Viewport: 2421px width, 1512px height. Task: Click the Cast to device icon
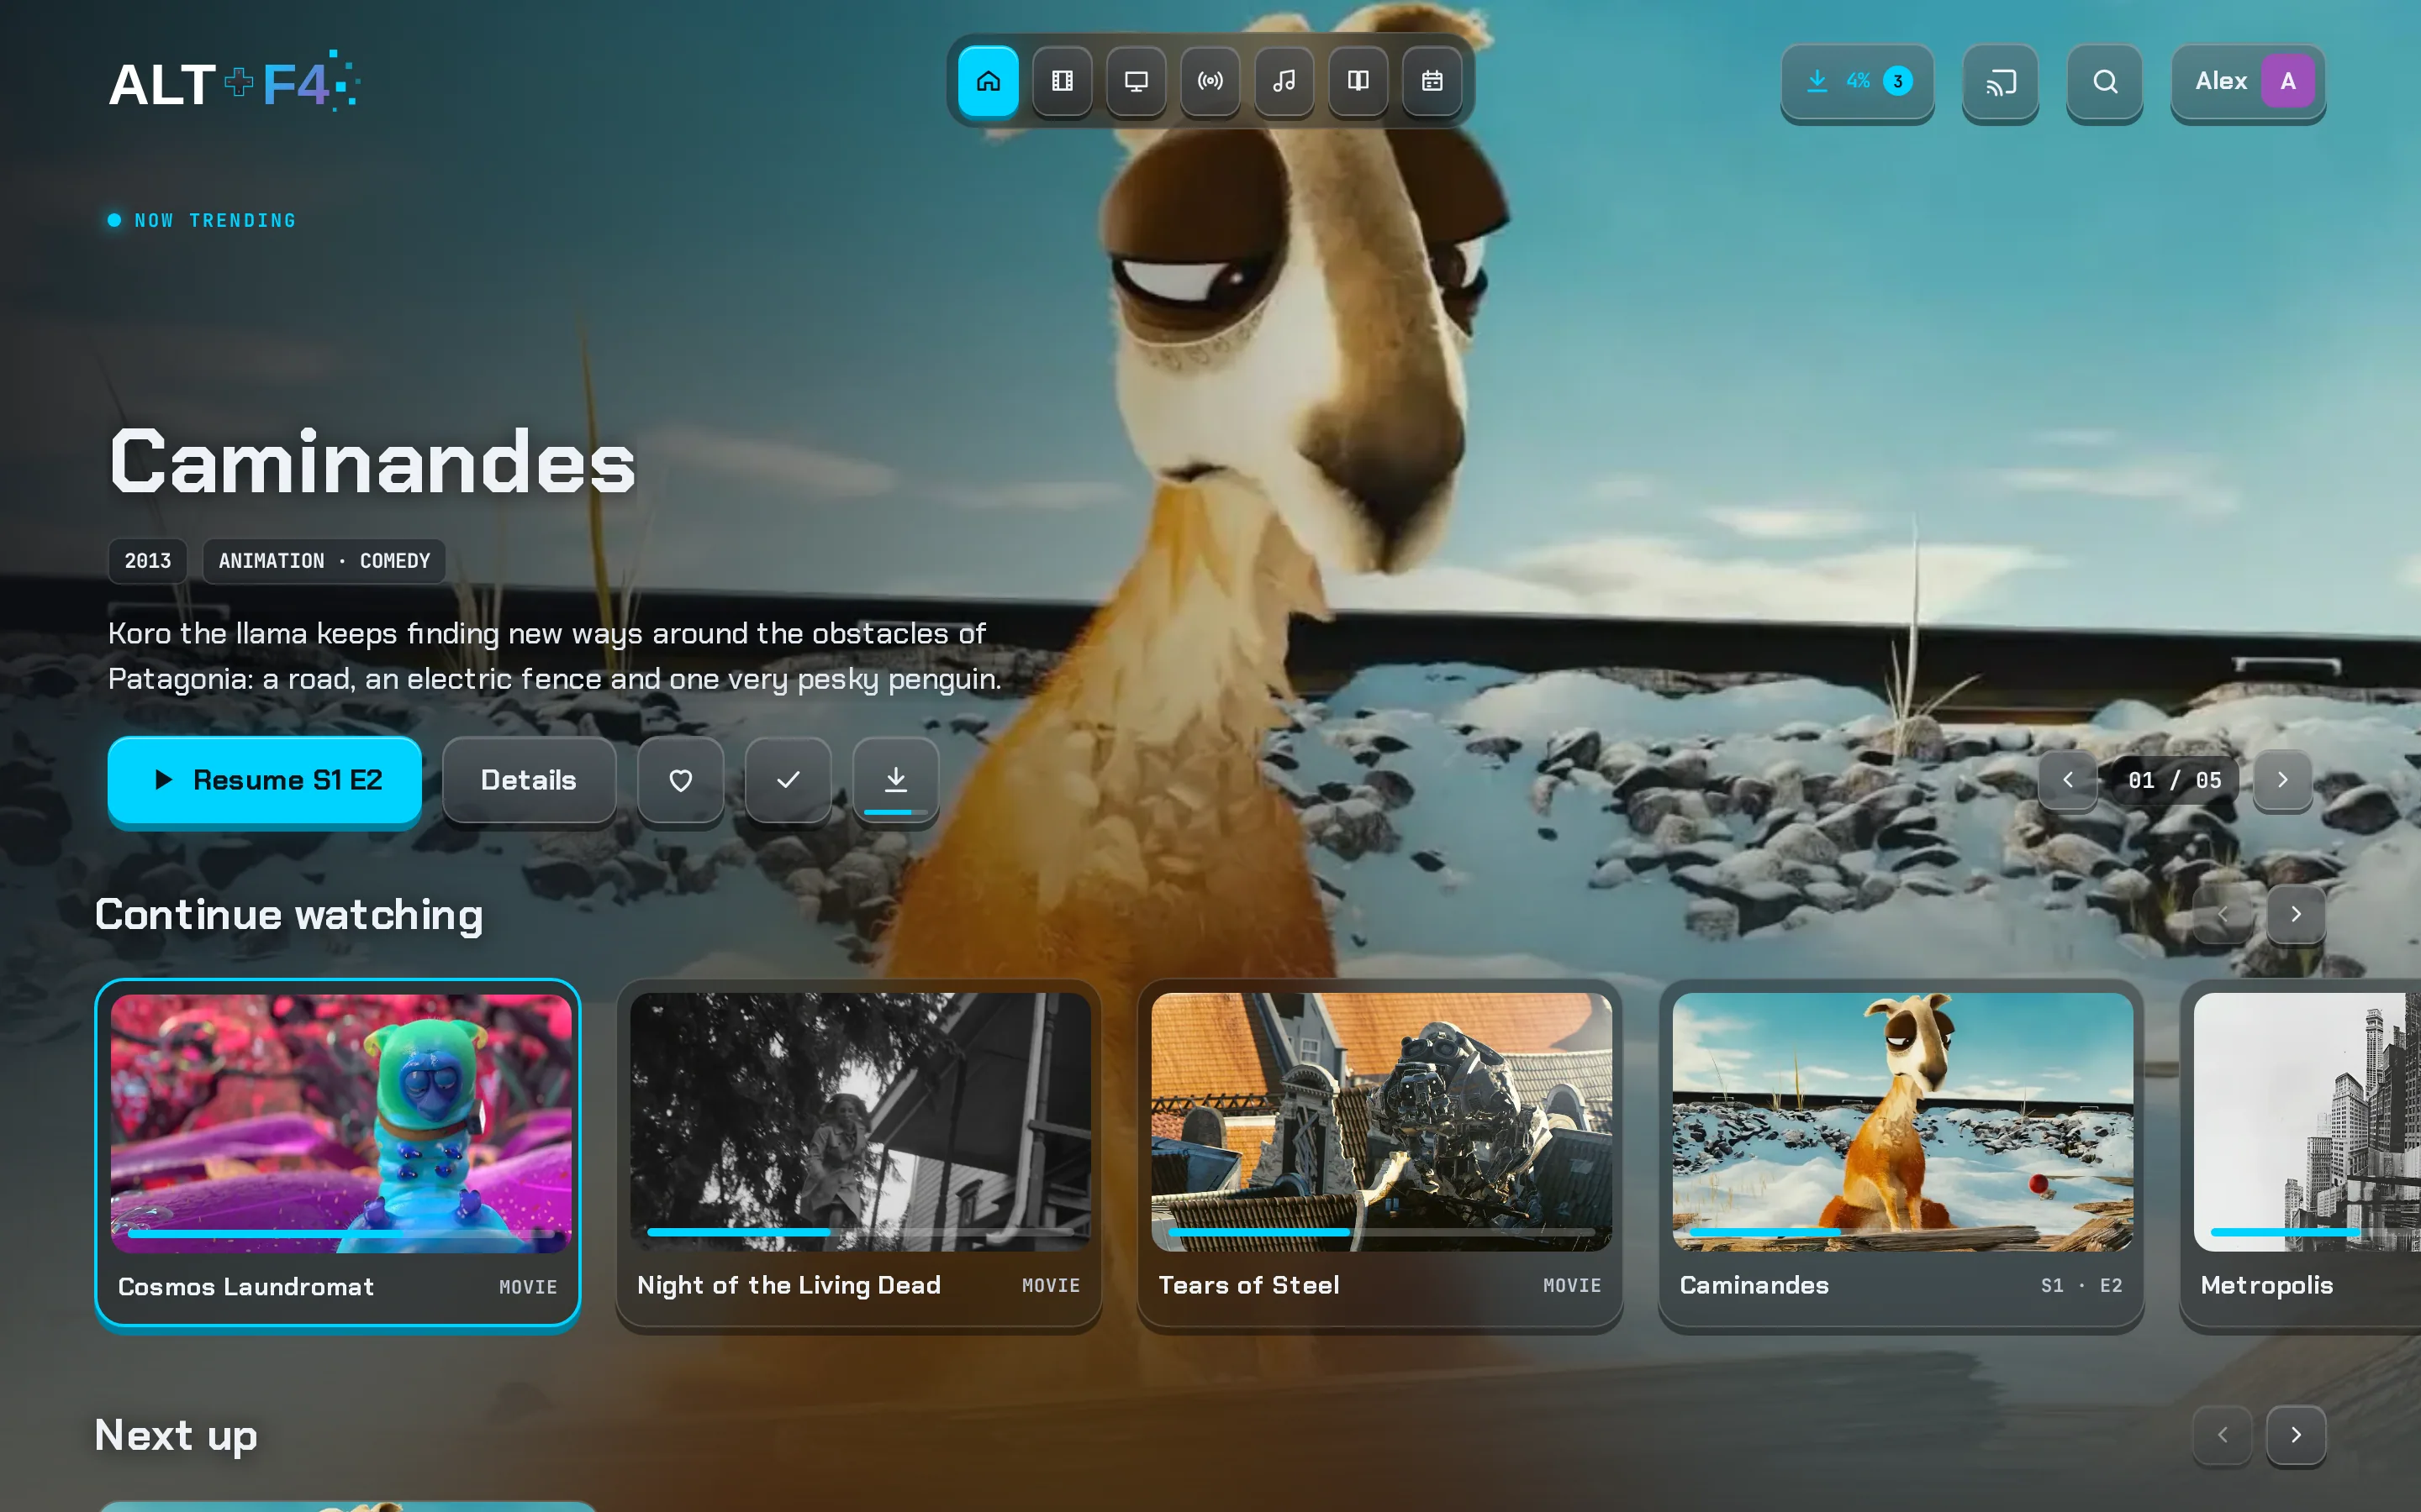click(2000, 82)
